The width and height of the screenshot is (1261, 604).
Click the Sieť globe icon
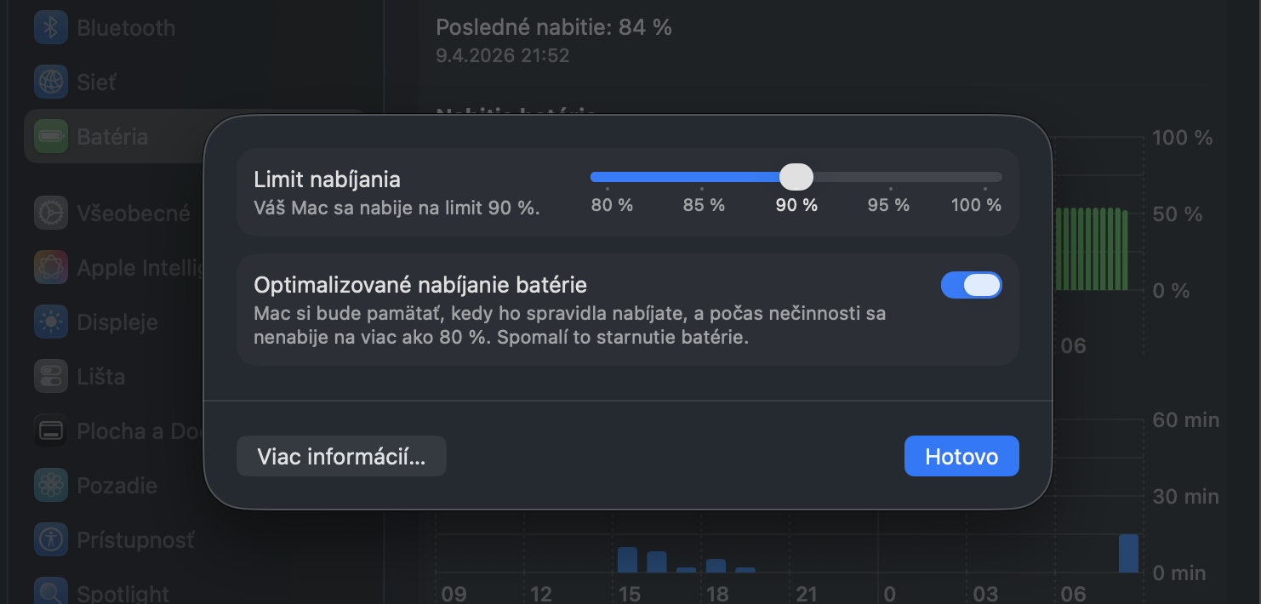tap(51, 83)
